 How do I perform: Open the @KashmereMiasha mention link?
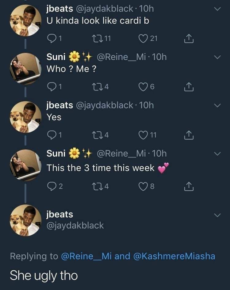pyautogui.click(x=174, y=256)
